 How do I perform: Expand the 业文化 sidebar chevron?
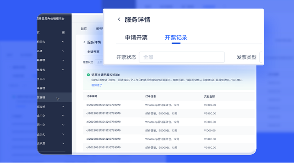pos(63,134)
